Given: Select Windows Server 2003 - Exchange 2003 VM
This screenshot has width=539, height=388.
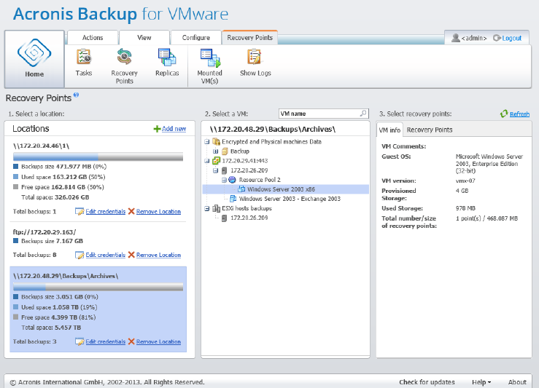Looking at the screenshot, I should 290,198.
